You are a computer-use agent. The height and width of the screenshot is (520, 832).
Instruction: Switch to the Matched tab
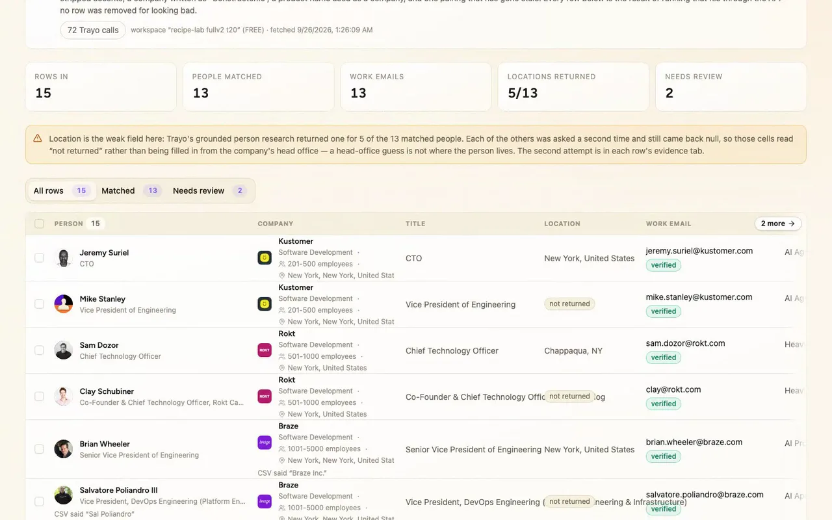pyautogui.click(x=131, y=191)
